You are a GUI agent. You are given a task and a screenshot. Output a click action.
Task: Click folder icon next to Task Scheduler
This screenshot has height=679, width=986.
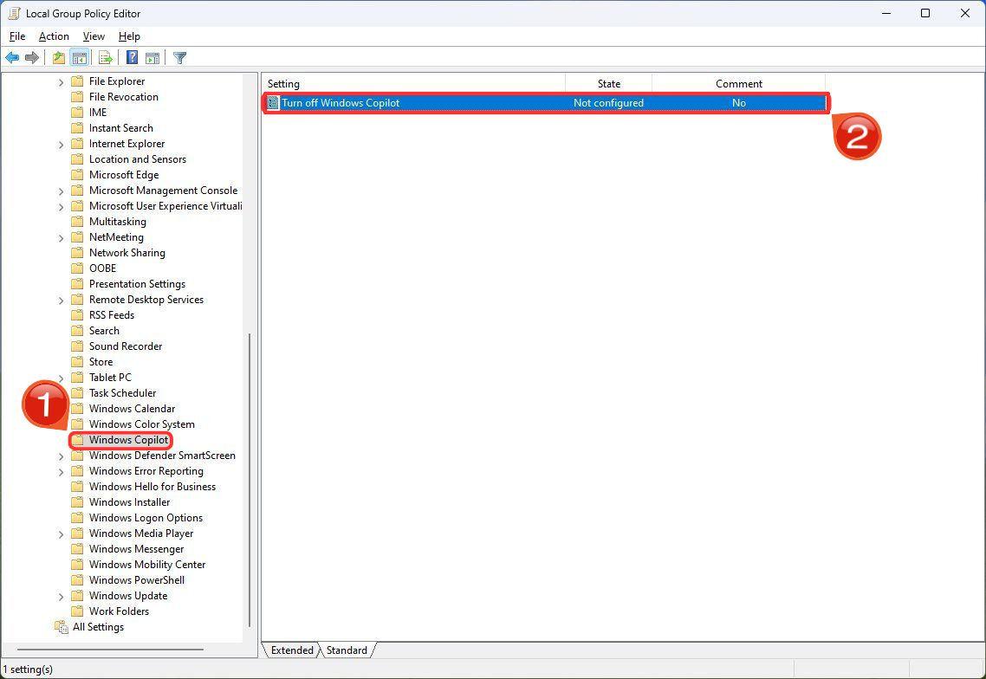click(x=77, y=393)
